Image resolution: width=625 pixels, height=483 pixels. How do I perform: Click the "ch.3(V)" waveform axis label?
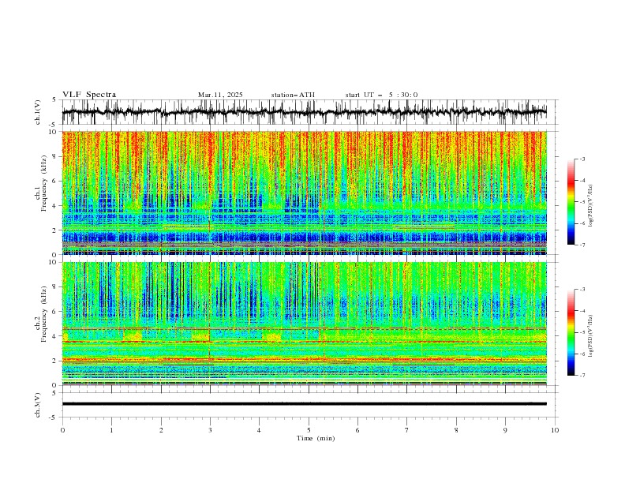coord(38,405)
